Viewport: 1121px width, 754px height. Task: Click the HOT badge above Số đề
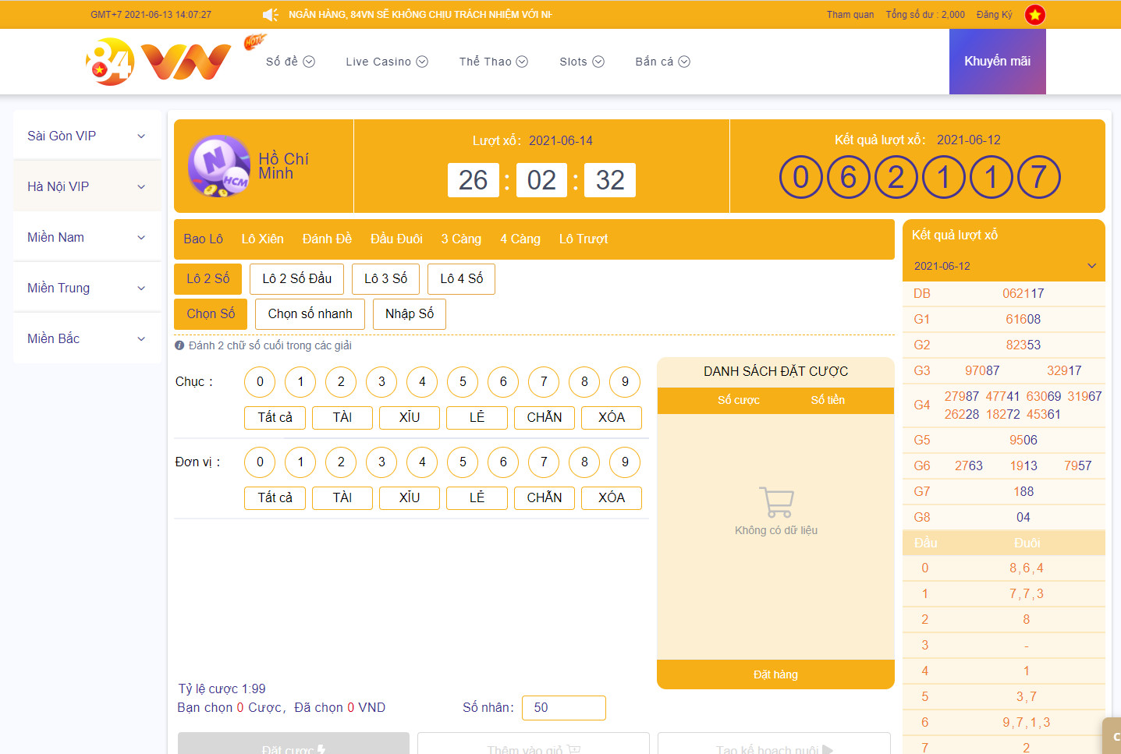(x=254, y=41)
